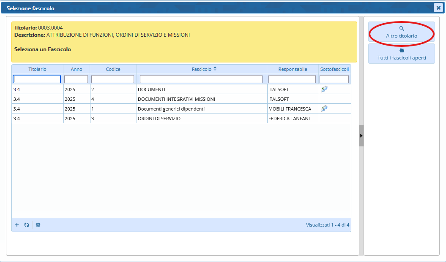446x262 pixels.
Task: Click the Sottofascicoli filter field
Action: pyautogui.click(x=334, y=79)
